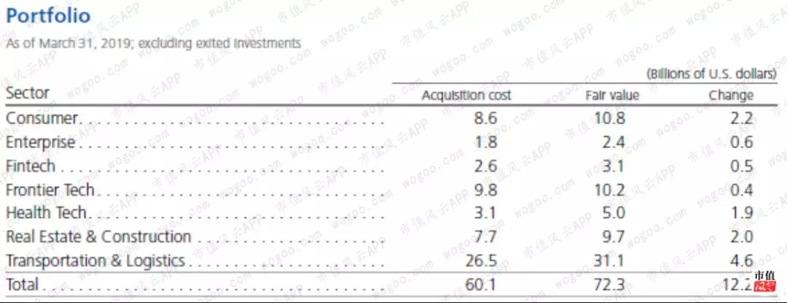
Task: Select the Fair value column header
Action: [x=612, y=95]
